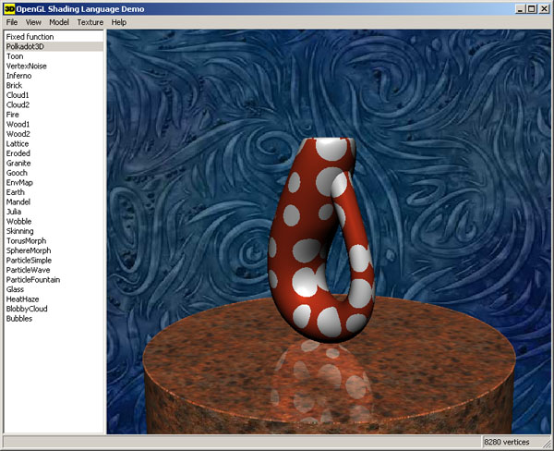Screen dimensions: 554x451
Task: Select the Mandel shader
Action: tap(18, 201)
